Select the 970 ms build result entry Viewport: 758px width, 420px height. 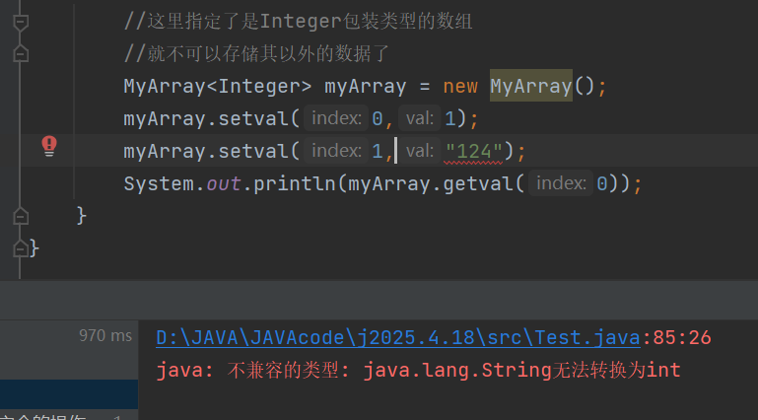pyautogui.click(x=69, y=335)
